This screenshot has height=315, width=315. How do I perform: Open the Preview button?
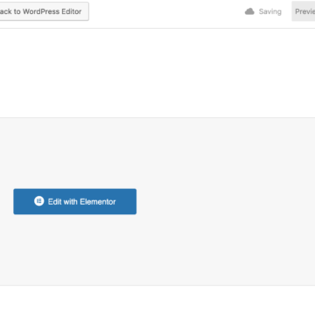click(304, 11)
